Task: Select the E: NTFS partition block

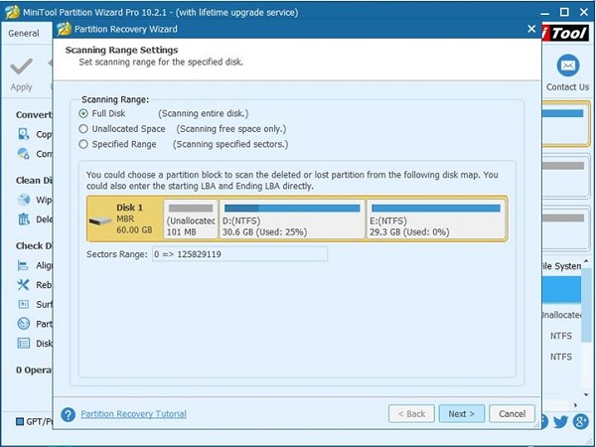Action: coord(436,219)
